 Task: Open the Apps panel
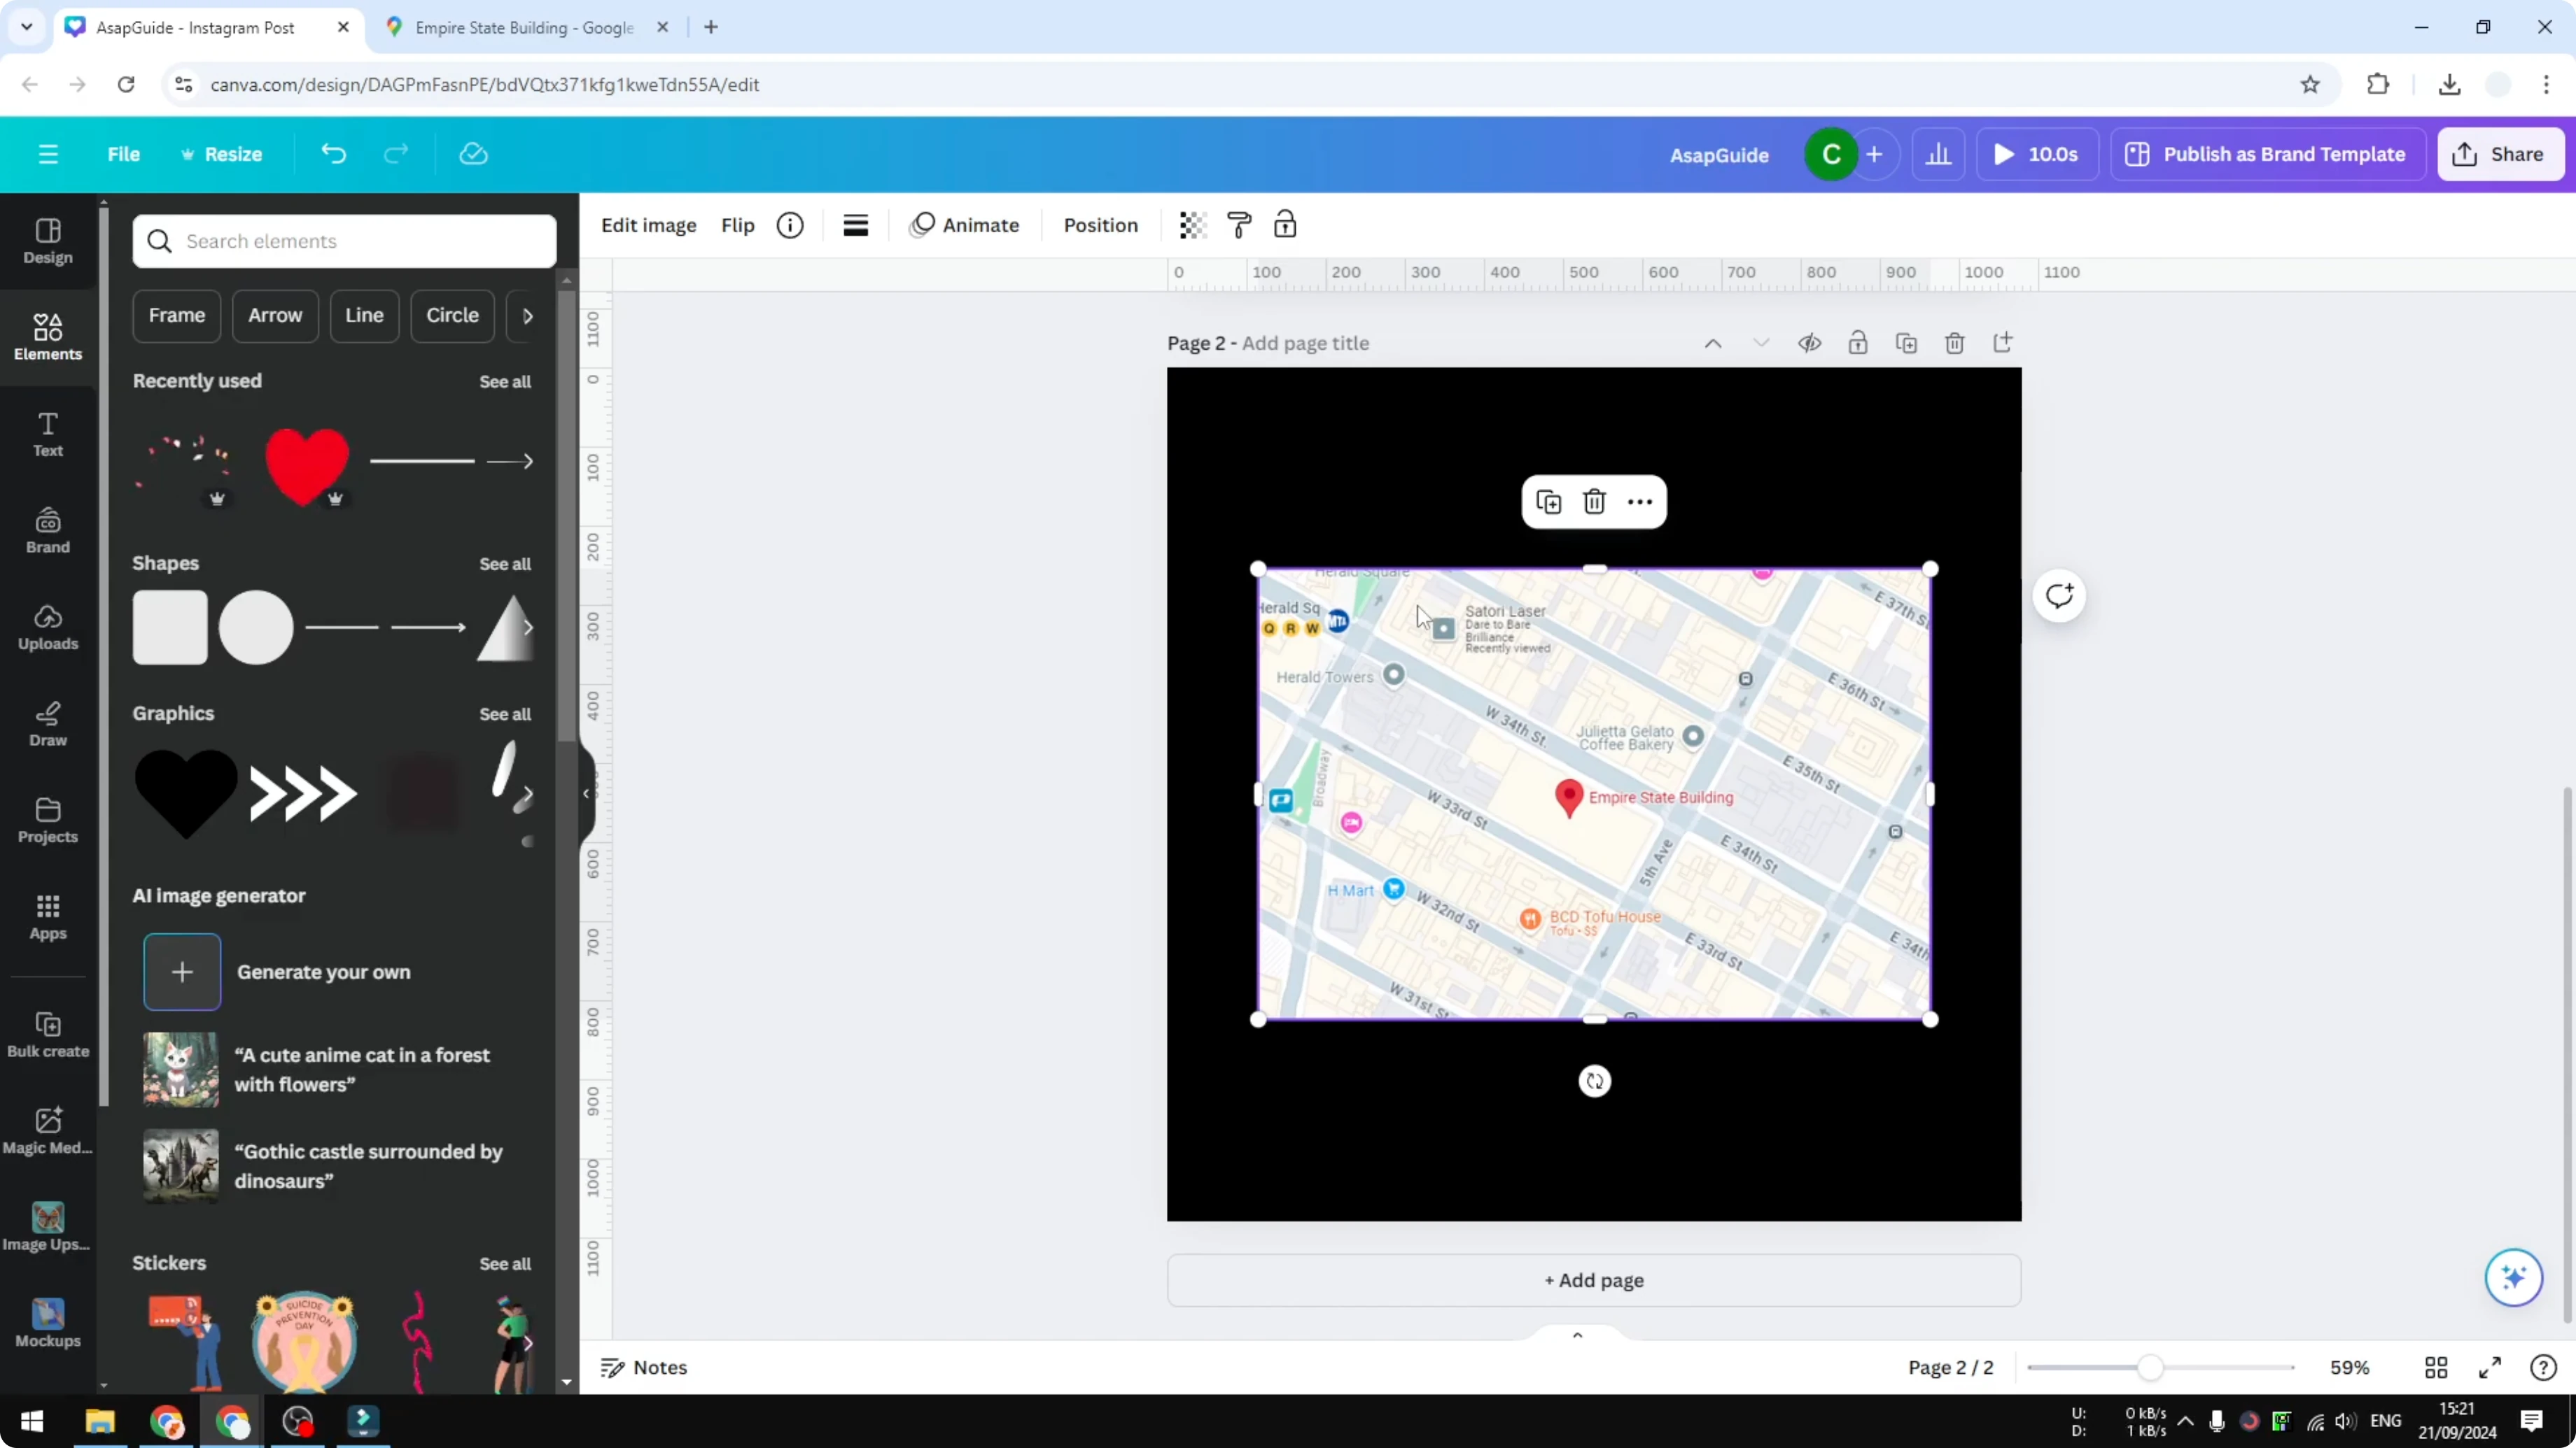click(48, 917)
